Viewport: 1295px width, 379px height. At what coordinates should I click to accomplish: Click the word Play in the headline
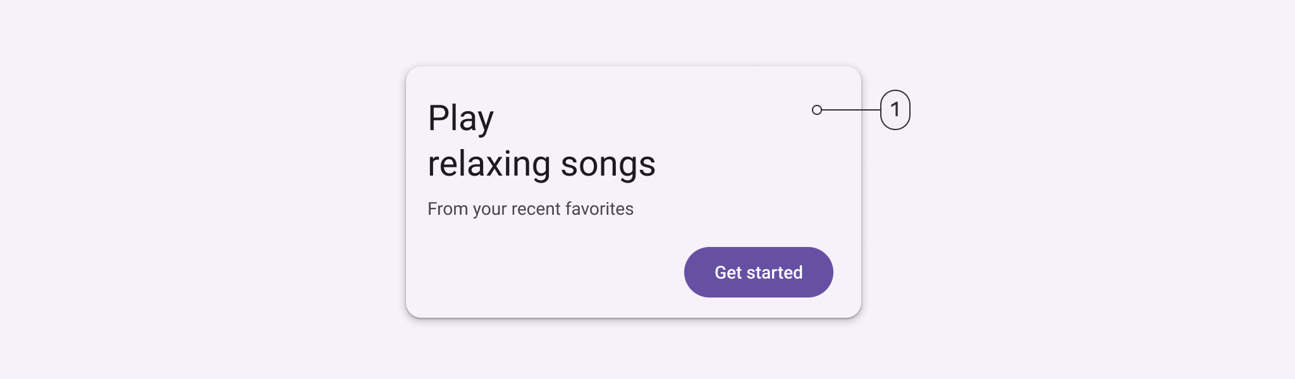[x=460, y=119]
